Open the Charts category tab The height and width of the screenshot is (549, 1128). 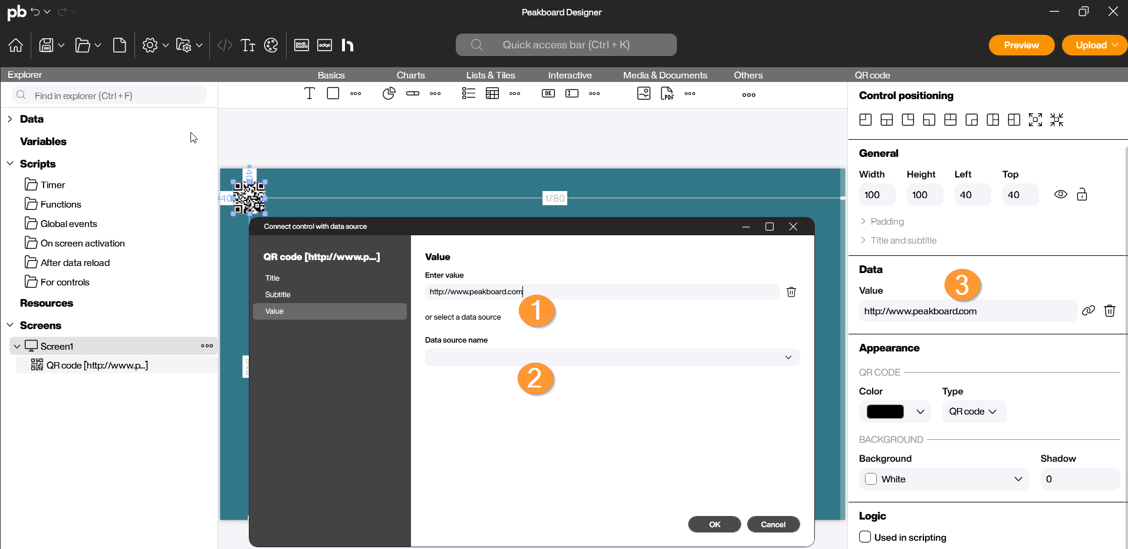tap(410, 75)
